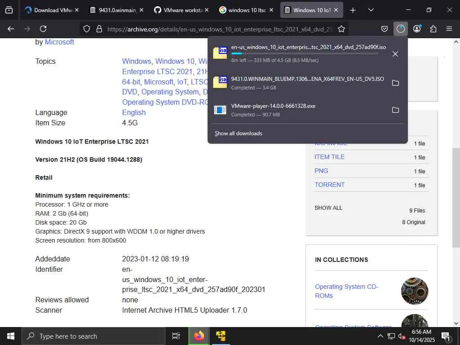The height and width of the screenshot is (345, 460).
Task: Open Enterprise LTSC 2021 topic link
Action: point(157,71)
